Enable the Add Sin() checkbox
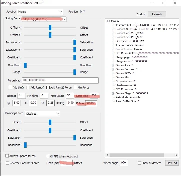Image resolution: width=181 pixels, height=176 pixels. tap(11, 87)
